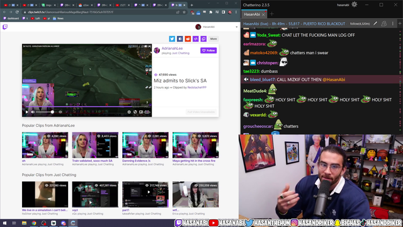Follow AdrianahLee channel
The width and height of the screenshot is (403, 227).
(x=208, y=50)
